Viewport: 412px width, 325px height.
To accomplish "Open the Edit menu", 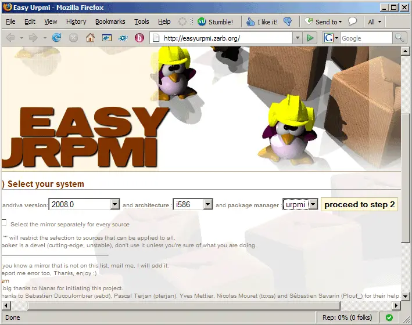I will pyautogui.click(x=30, y=22).
